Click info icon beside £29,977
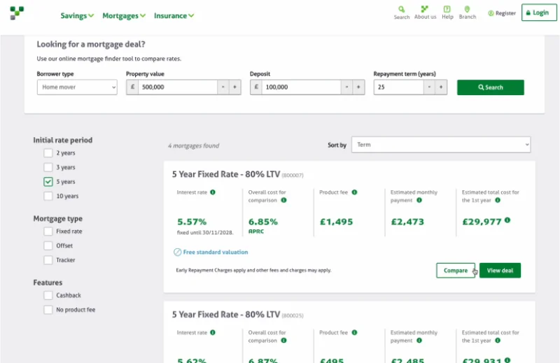This screenshot has width=560, height=363. (x=507, y=220)
